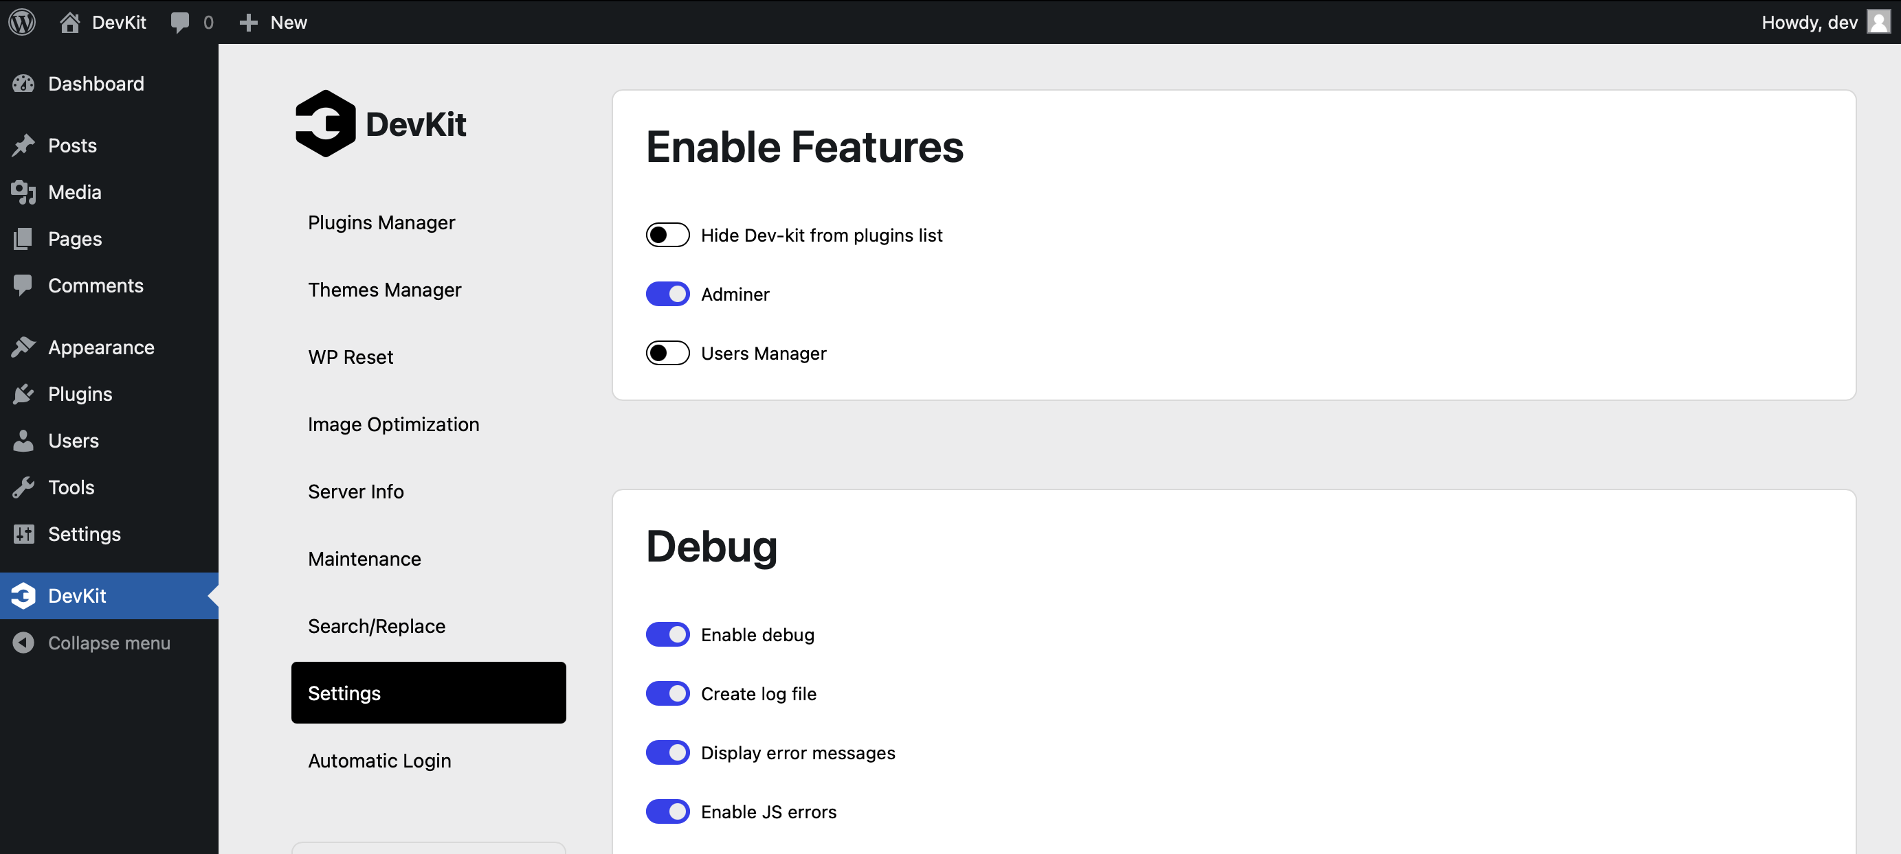Click the Posts pin icon
The image size is (1901, 854).
pos(23,145)
